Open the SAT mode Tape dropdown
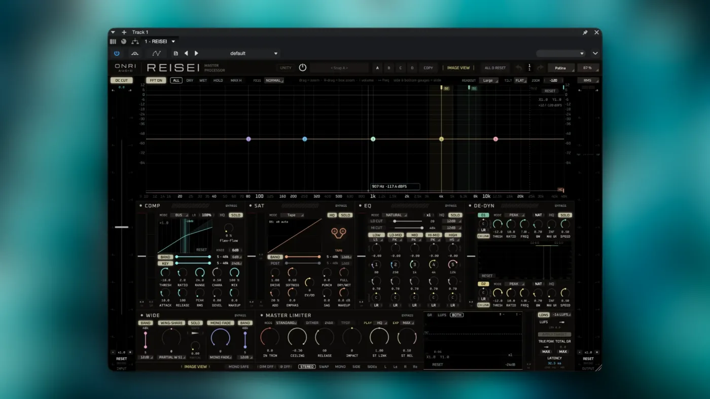The width and height of the screenshot is (710, 399). pyautogui.click(x=293, y=215)
